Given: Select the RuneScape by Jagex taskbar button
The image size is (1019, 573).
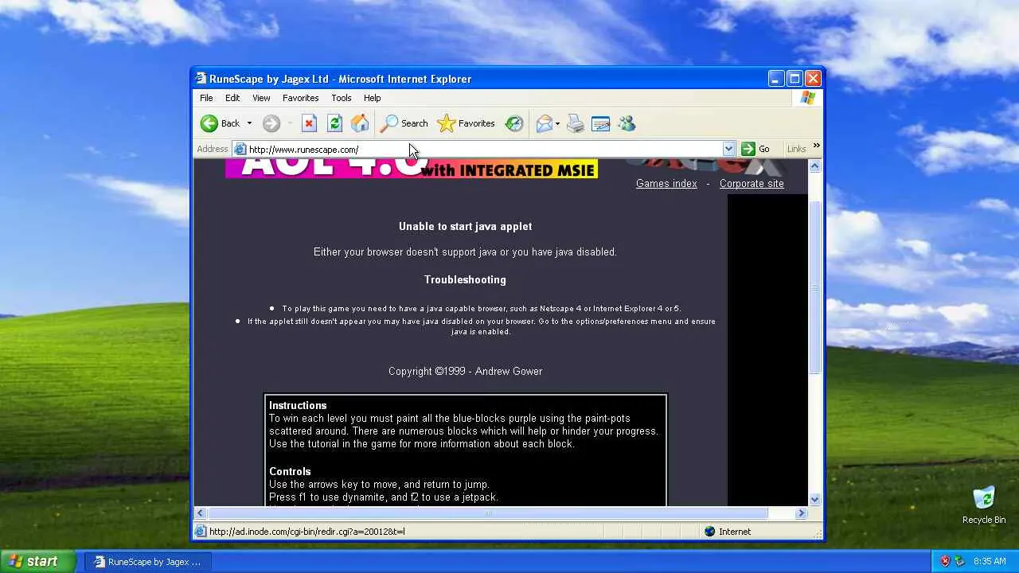Looking at the screenshot, I should 147,562.
